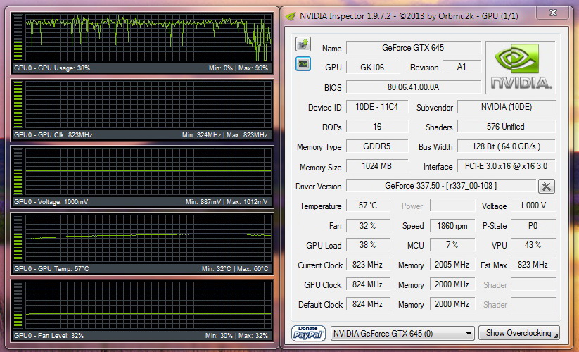The width and height of the screenshot is (579, 352).
Task: Toggle the sensor monitoring graph icon
Action: coord(303,64)
